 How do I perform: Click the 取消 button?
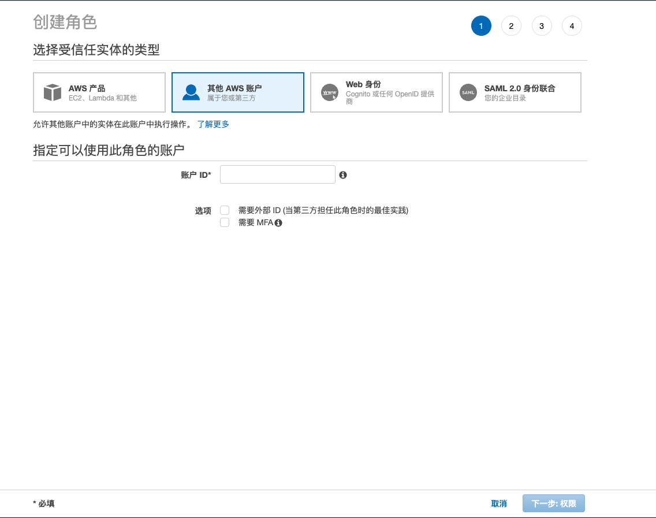click(x=499, y=504)
